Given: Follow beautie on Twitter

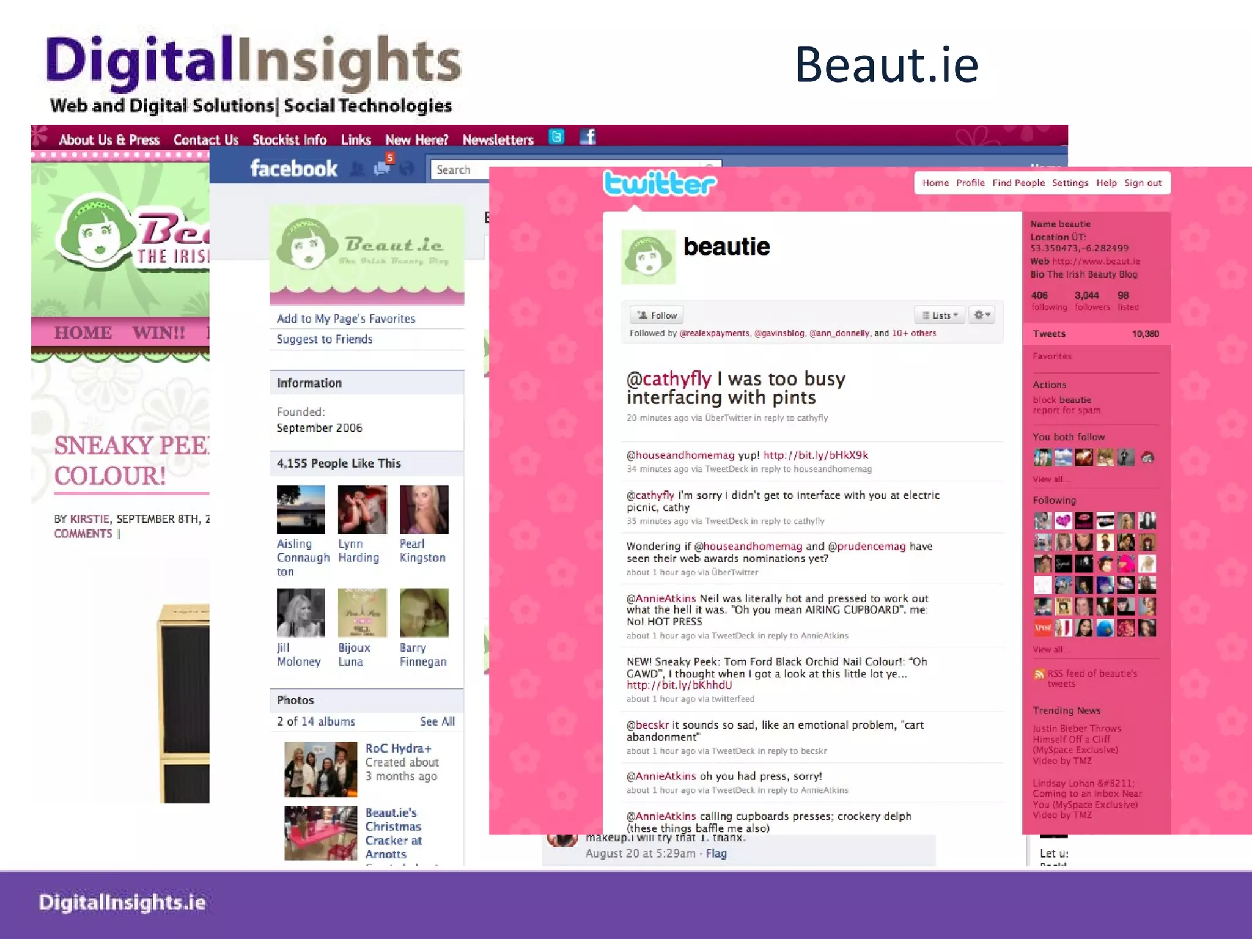Looking at the screenshot, I should click(657, 315).
